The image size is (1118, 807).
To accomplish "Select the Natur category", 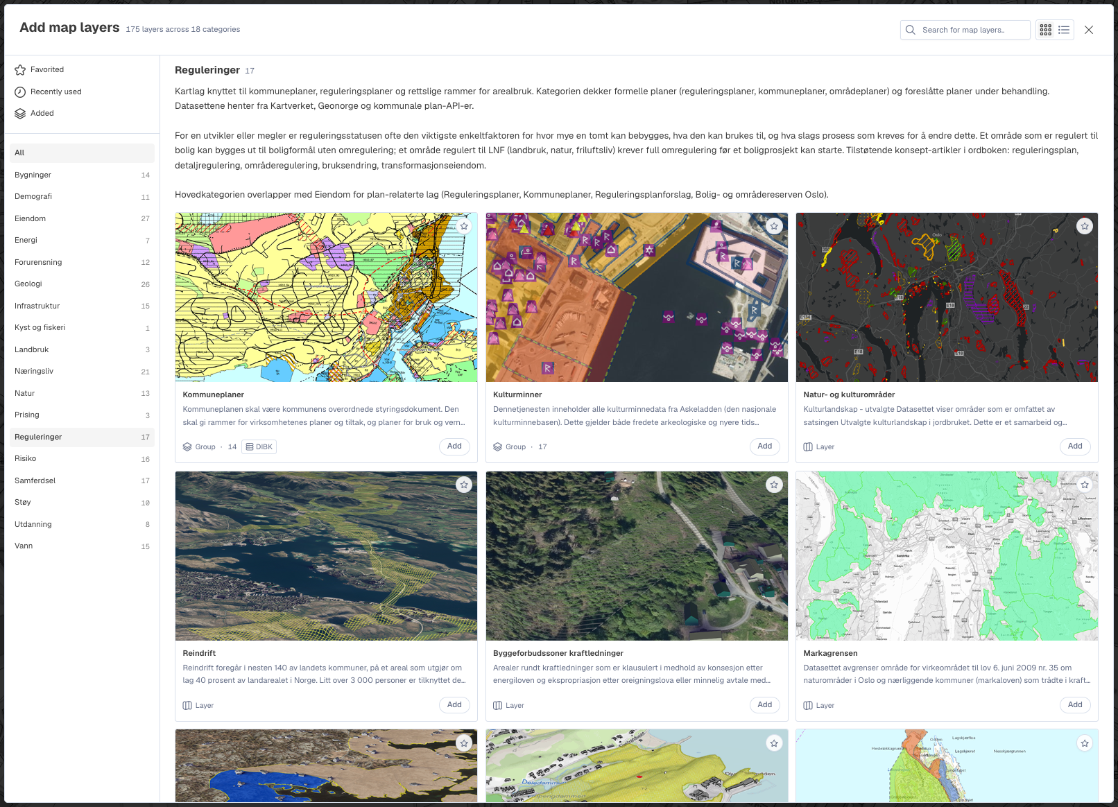I will click(82, 393).
